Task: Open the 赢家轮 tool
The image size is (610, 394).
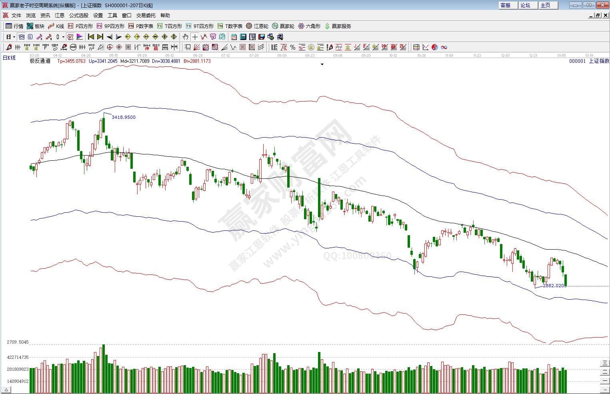Action: point(283,26)
